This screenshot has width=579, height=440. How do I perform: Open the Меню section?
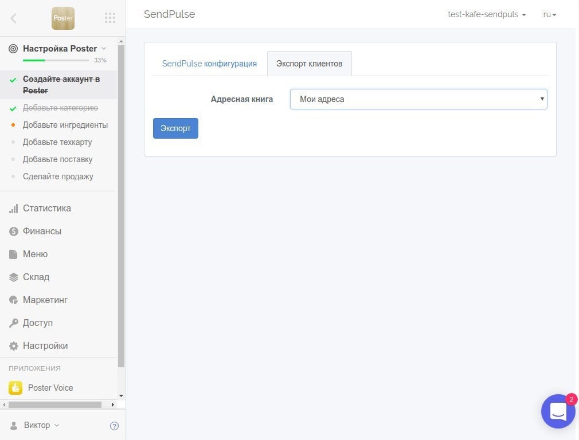pyautogui.click(x=35, y=254)
